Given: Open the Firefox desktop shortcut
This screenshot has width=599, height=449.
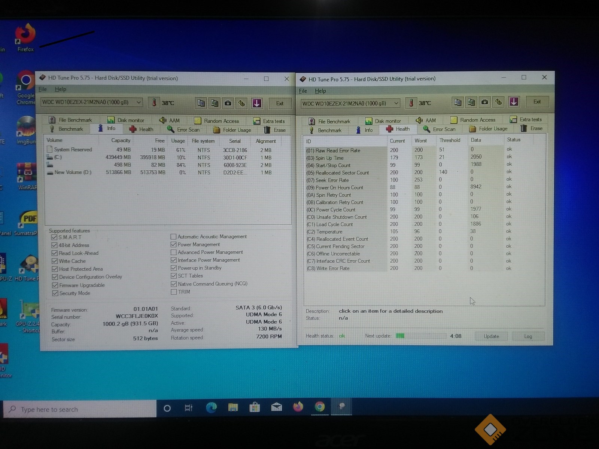Looking at the screenshot, I should (25, 37).
